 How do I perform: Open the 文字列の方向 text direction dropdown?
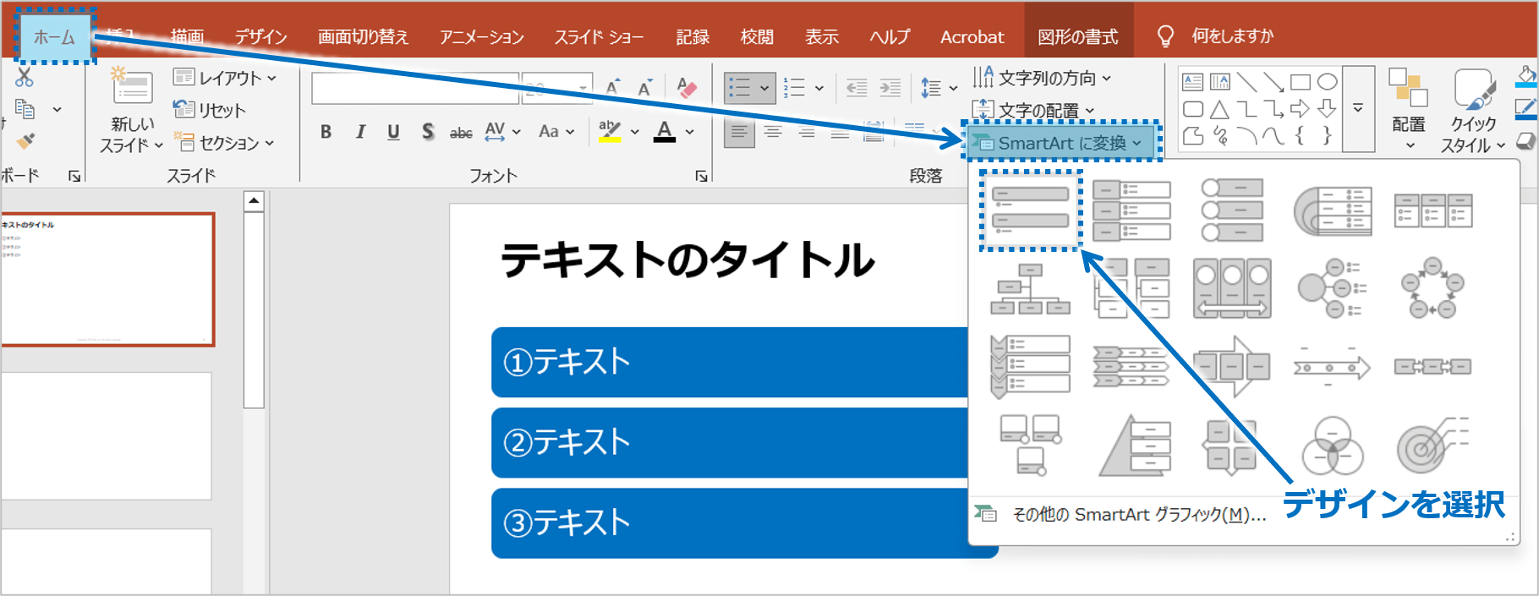(1042, 78)
